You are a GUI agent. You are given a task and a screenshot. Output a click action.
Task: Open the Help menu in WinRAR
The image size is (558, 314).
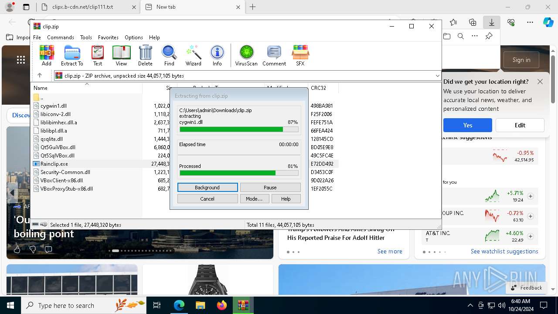pos(154,38)
